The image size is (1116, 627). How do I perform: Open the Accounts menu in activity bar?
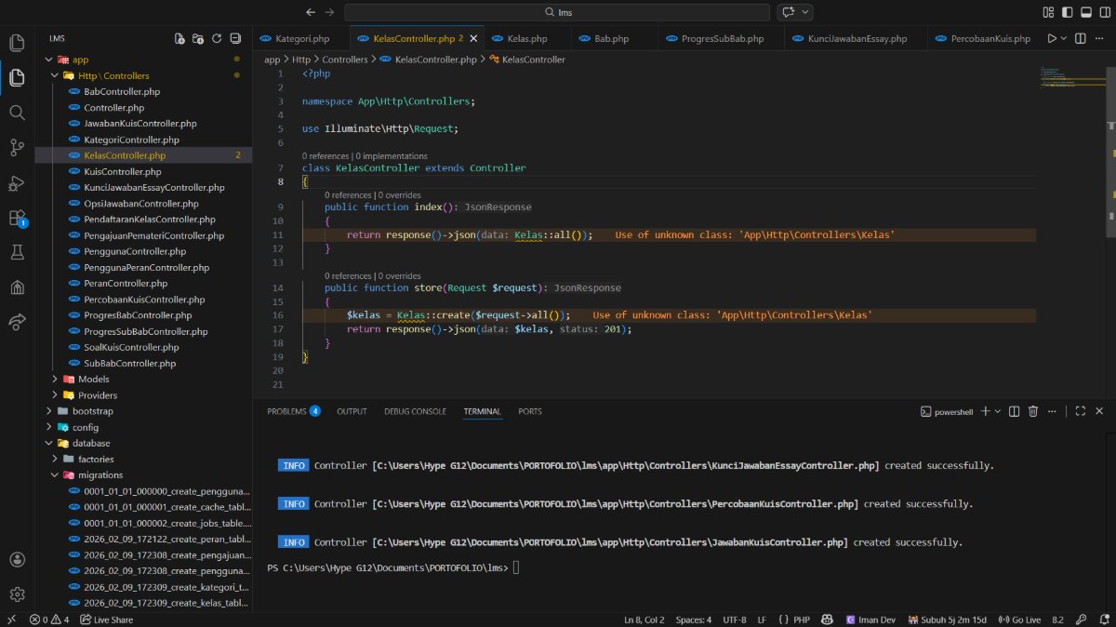point(17,560)
